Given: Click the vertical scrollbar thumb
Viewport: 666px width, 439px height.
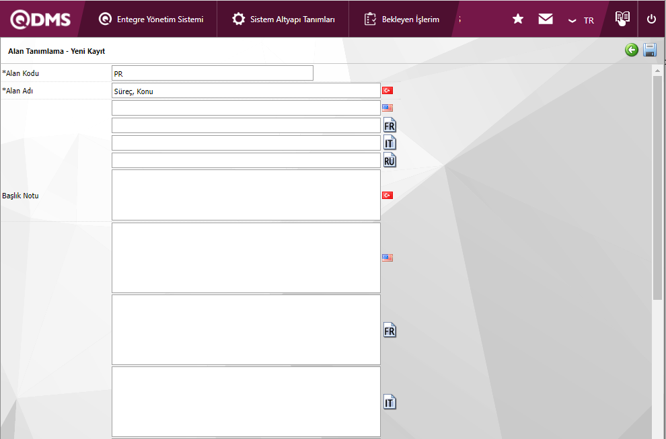Looking at the screenshot, I should coord(657,188).
